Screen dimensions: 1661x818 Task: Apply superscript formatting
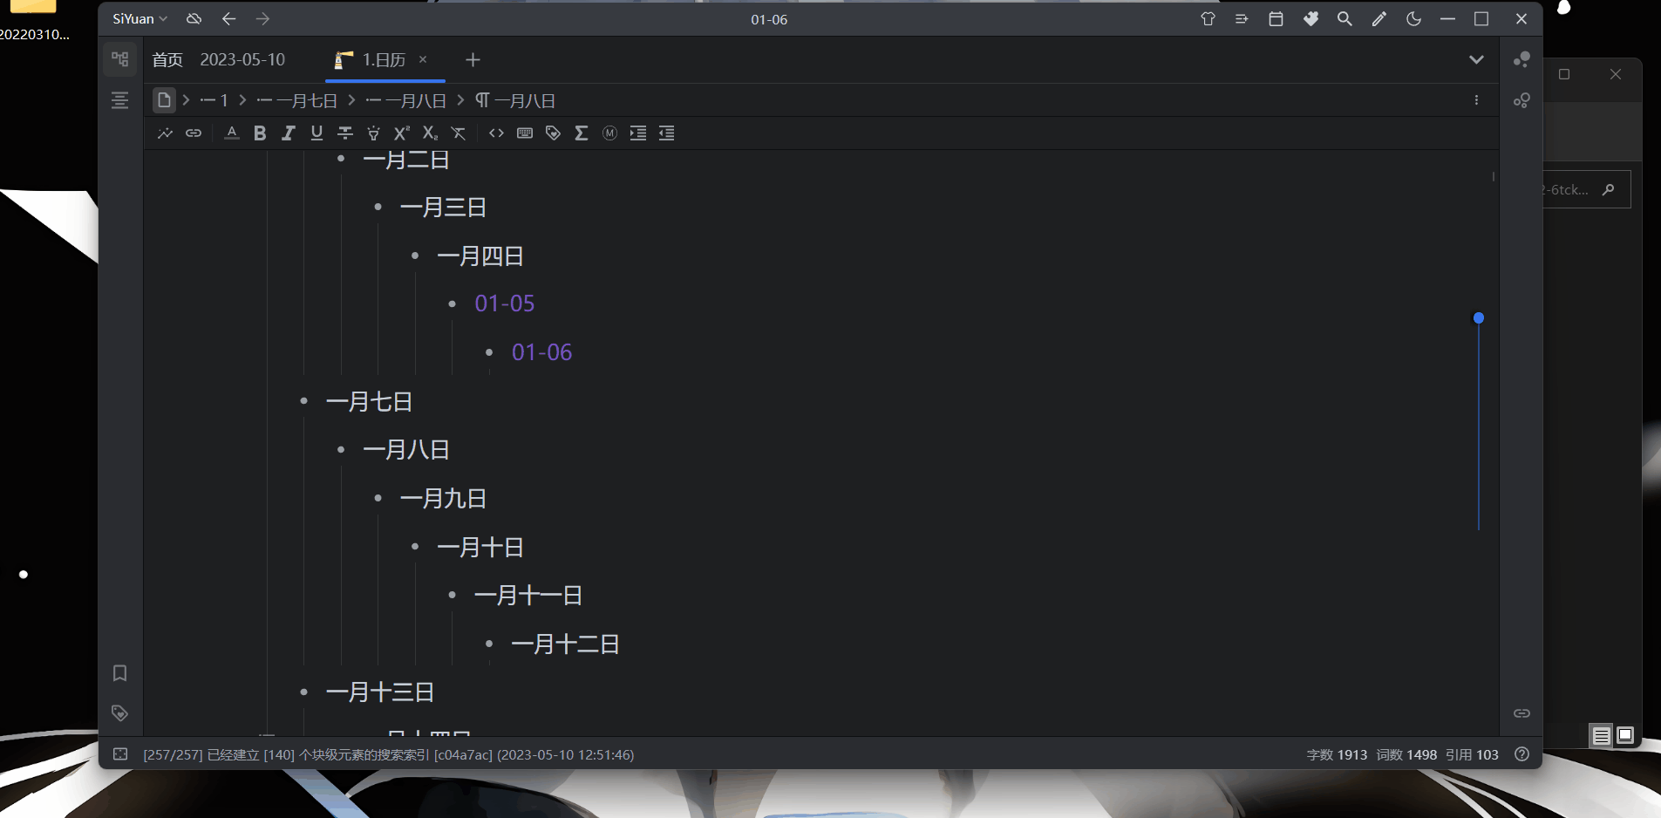(400, 133)
